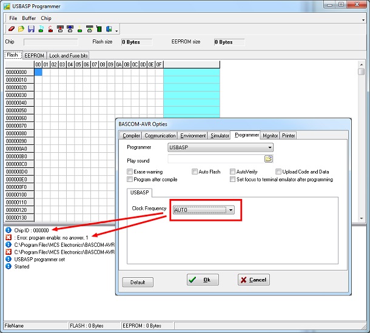The height and width of the screenshot is (333, 370).
Task: Click the USBASP Programmer title bar icon
Action: pos(7,7)
